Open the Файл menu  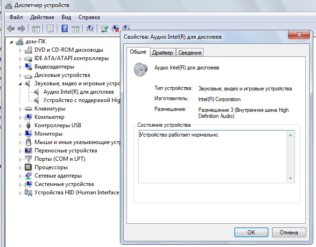tap(16, 17)
